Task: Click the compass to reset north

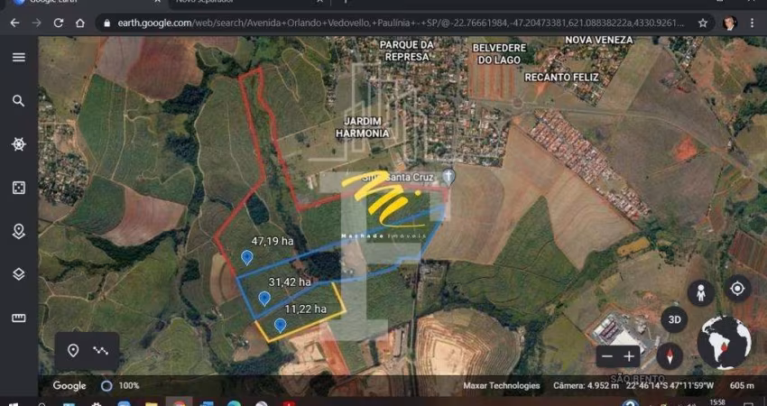Action: point(670,356)
